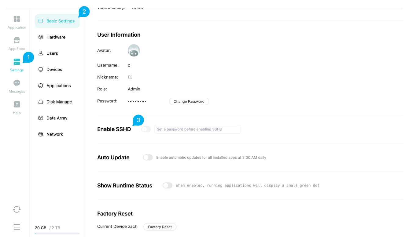Screen dimensions: 409x243
Task: Click the hamburger menu icon
Action: coord(17,227)
